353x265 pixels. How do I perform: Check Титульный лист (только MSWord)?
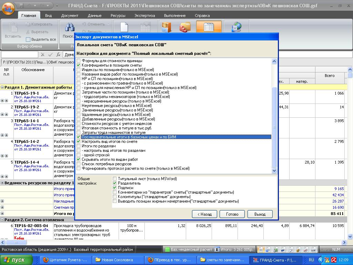(115, 179)
